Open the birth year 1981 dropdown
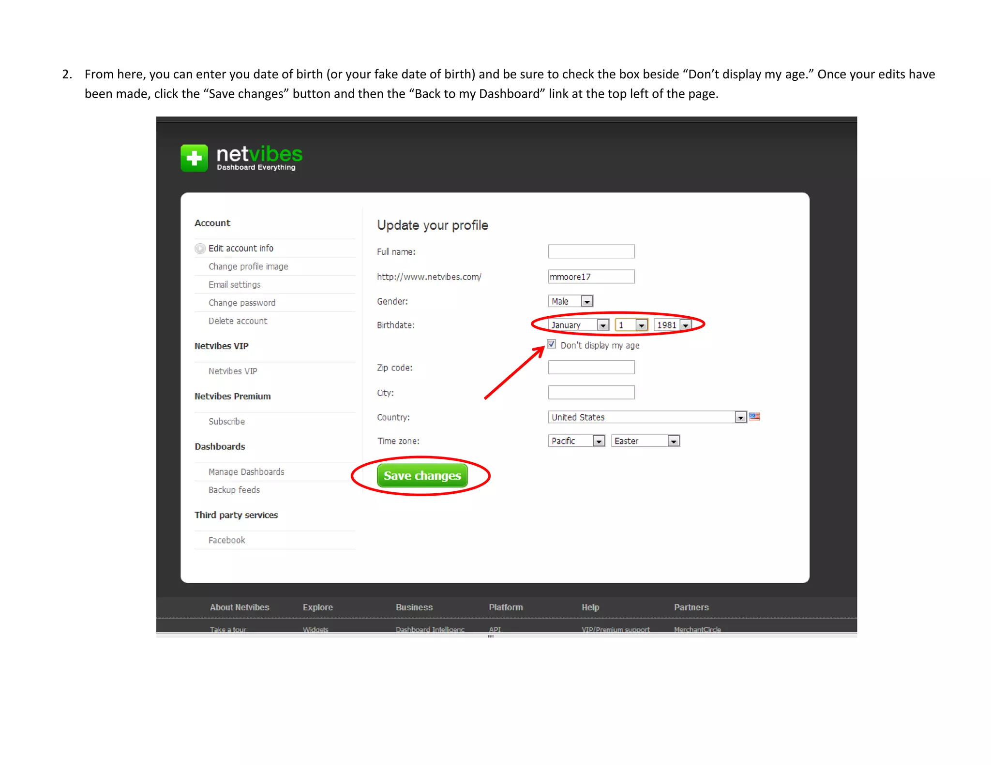The height and width of the screenshot is (765, 991). (673, 325)
